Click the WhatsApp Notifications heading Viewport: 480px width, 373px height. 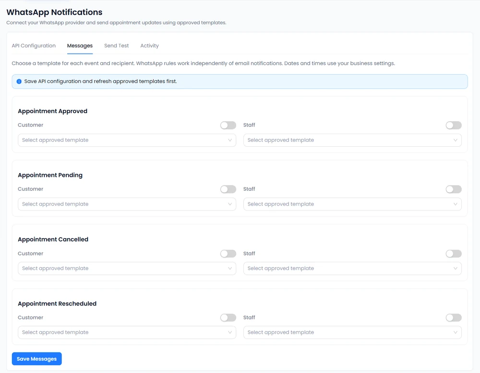coord(55,12)
